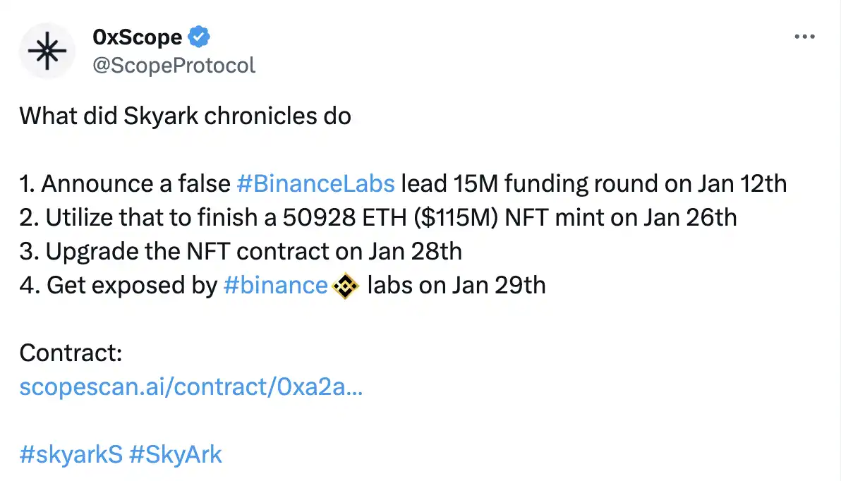Viewport: 841px width, 481px height.
Task: Open the #binance hashtag
Action: (x=276, y=285)
